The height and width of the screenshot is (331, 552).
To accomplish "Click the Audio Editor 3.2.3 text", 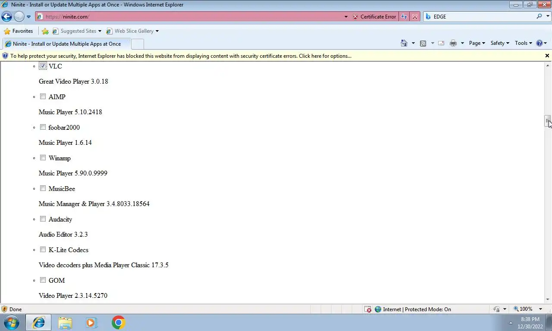I will (63, 234).
